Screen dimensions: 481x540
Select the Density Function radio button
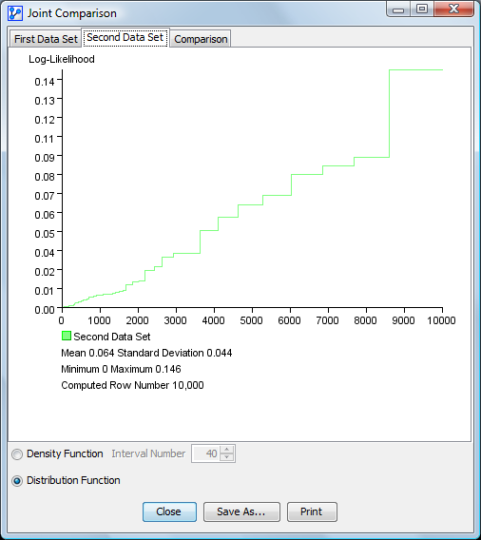(x=17, y=454)
